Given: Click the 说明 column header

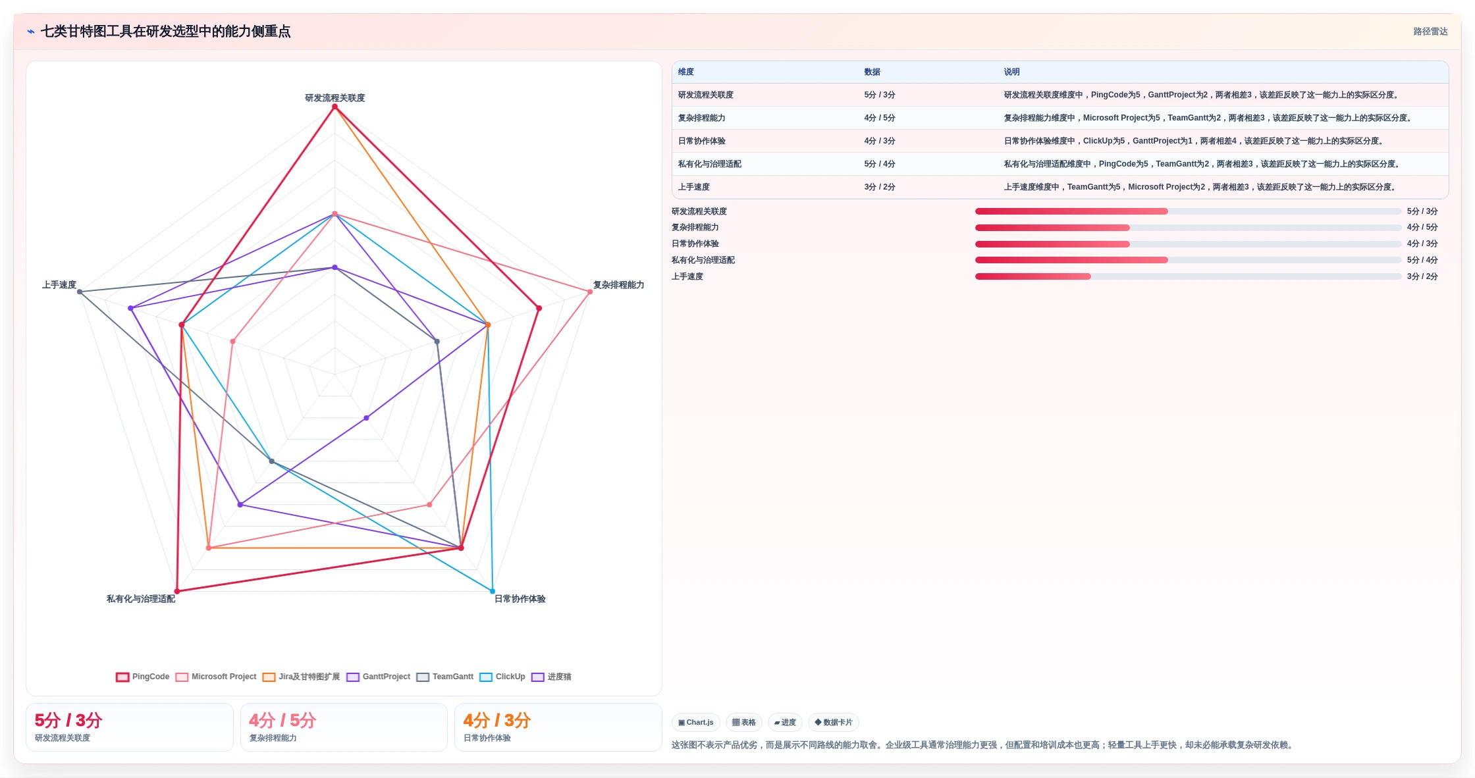Looking at the screenshot, I should 1012,72.
